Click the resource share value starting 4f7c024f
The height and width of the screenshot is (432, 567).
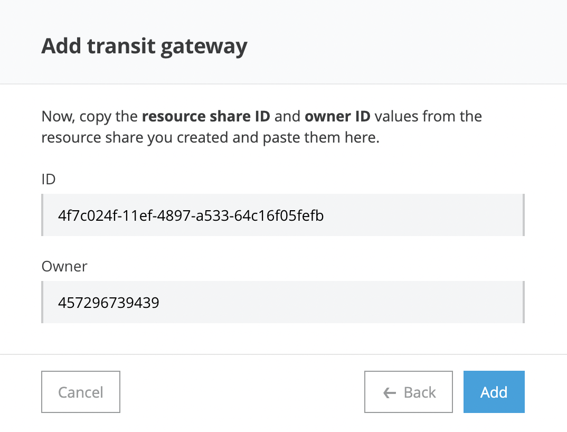(x=191, y=215)
